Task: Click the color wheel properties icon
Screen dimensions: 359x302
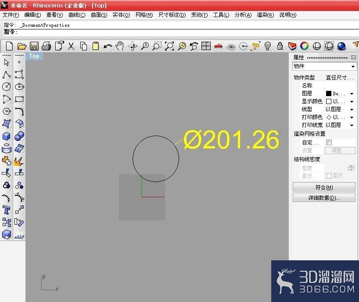Action: [x=304, y=46]
